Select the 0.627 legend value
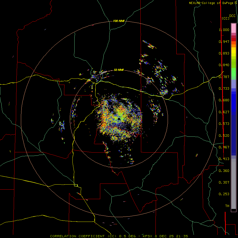 pos(224,112)
